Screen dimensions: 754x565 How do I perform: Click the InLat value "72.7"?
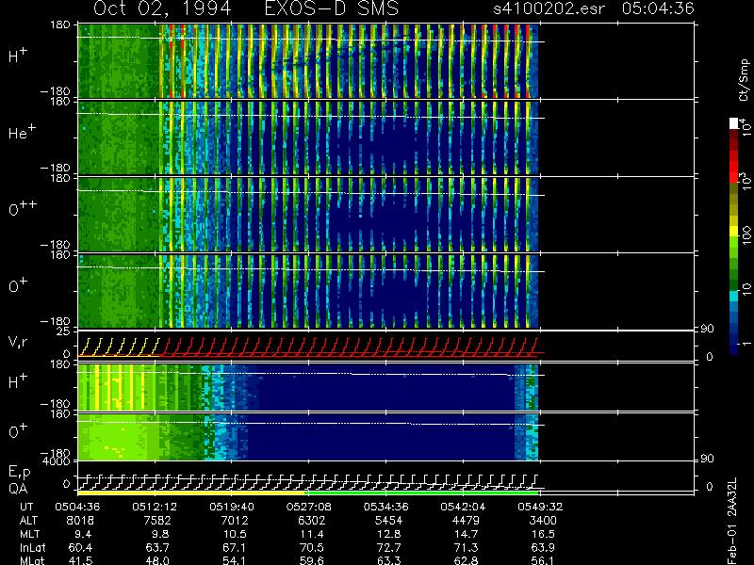[389, 547]
